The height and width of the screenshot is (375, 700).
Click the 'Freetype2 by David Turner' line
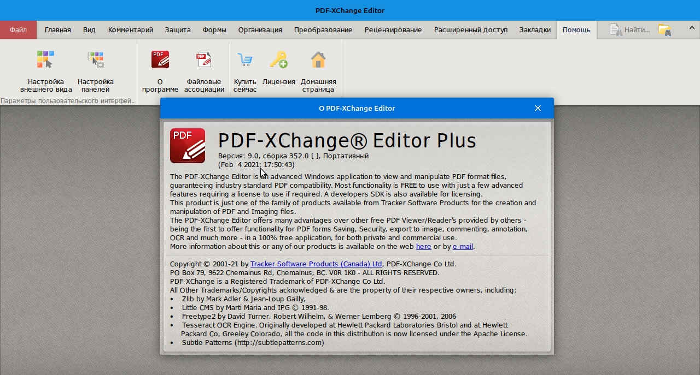point(319,317)
